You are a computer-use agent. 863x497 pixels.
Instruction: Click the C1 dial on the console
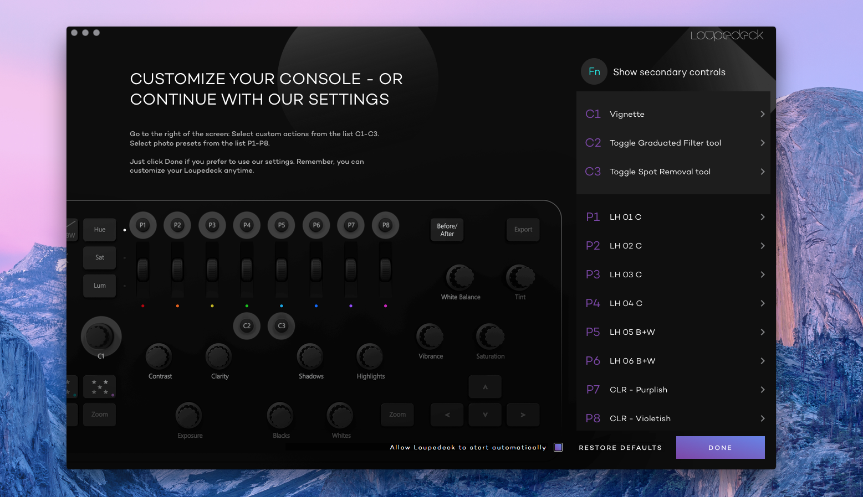101,336
